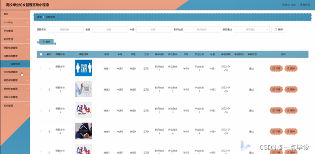The height and width of the screenshot is (154, 315).
Task: Focus the 课题名称 search input
Action: tap(66, 29)
